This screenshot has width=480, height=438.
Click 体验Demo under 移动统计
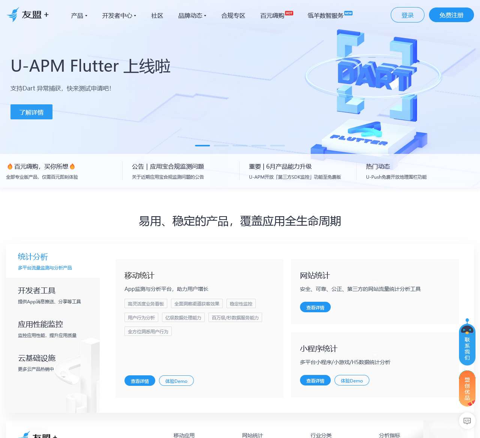click(176, 381)
